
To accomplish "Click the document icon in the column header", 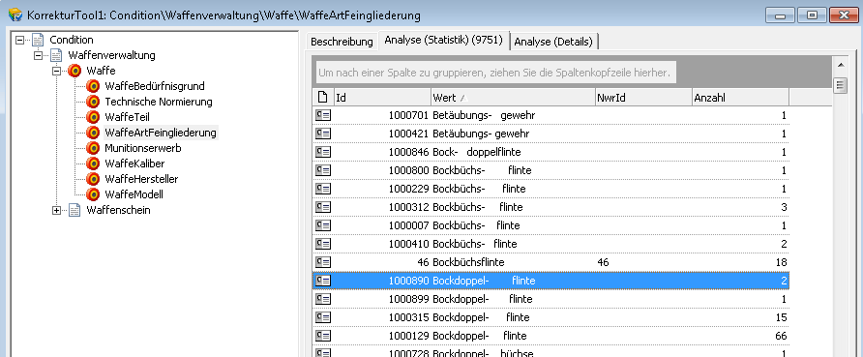I will [323, 98].
